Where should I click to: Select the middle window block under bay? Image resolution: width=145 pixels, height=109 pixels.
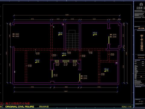[x=66, y=61]
